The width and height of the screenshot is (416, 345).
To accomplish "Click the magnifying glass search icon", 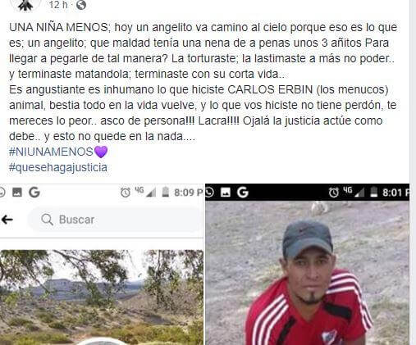I will [x=47, y=220].
